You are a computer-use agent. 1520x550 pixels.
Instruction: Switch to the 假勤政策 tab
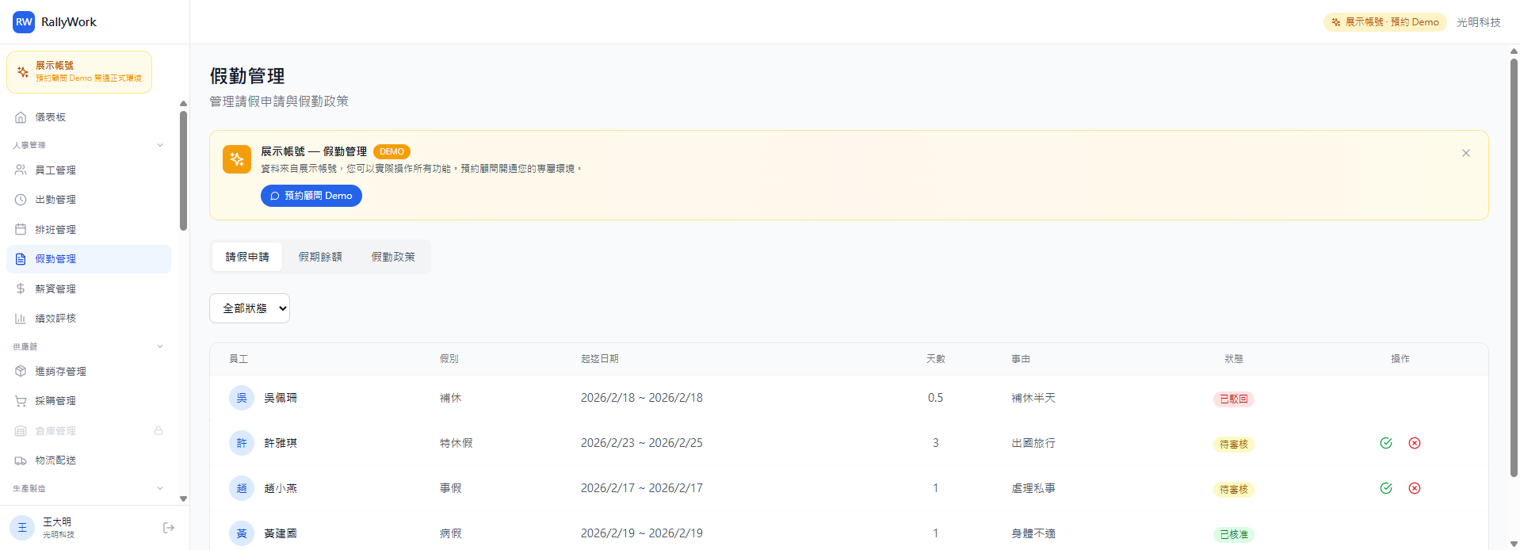(x=393, y=257)
